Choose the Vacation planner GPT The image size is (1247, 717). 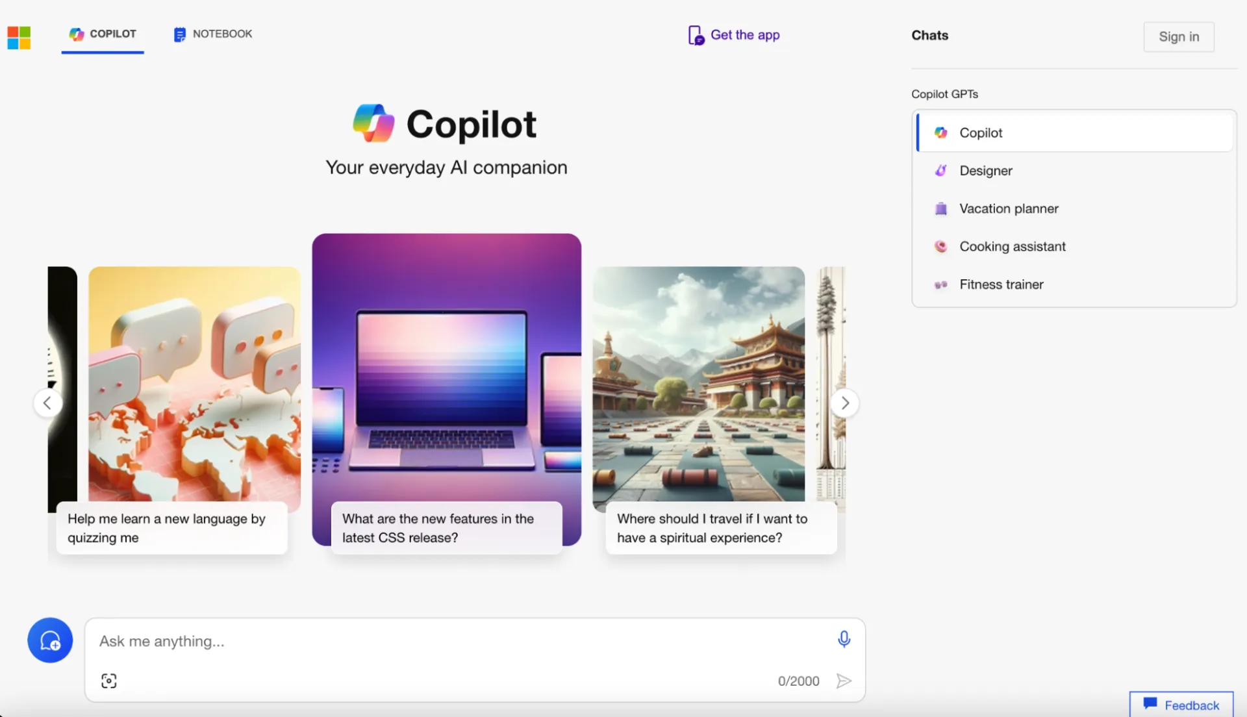point(1074,208)
